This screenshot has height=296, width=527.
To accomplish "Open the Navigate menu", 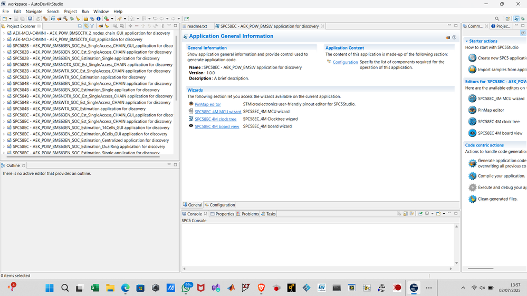I will point(34,12).
